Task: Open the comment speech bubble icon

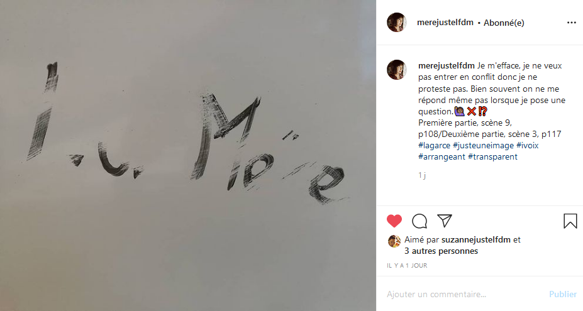Action: [x=419, y=221]
